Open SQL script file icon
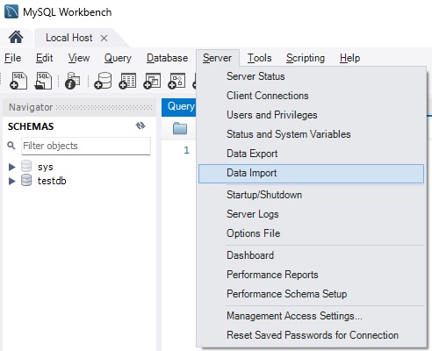 click(x=43, y=81)
